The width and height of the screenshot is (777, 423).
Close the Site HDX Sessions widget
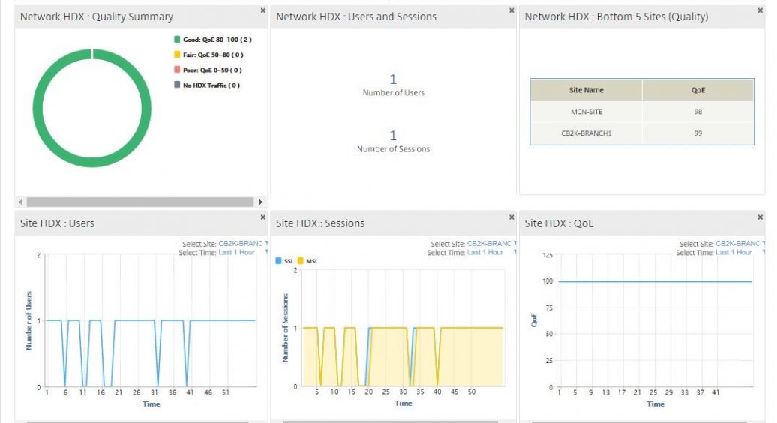(x=511, y=217)
